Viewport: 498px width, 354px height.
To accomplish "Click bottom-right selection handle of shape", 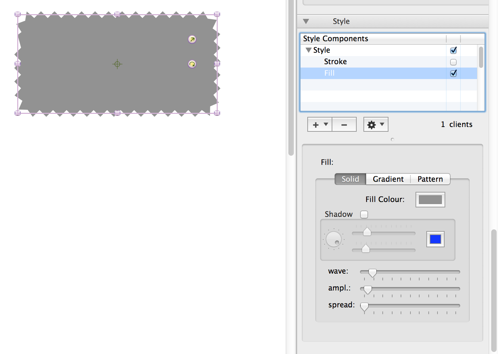I will pyautogui.click(x=217, y=113).
